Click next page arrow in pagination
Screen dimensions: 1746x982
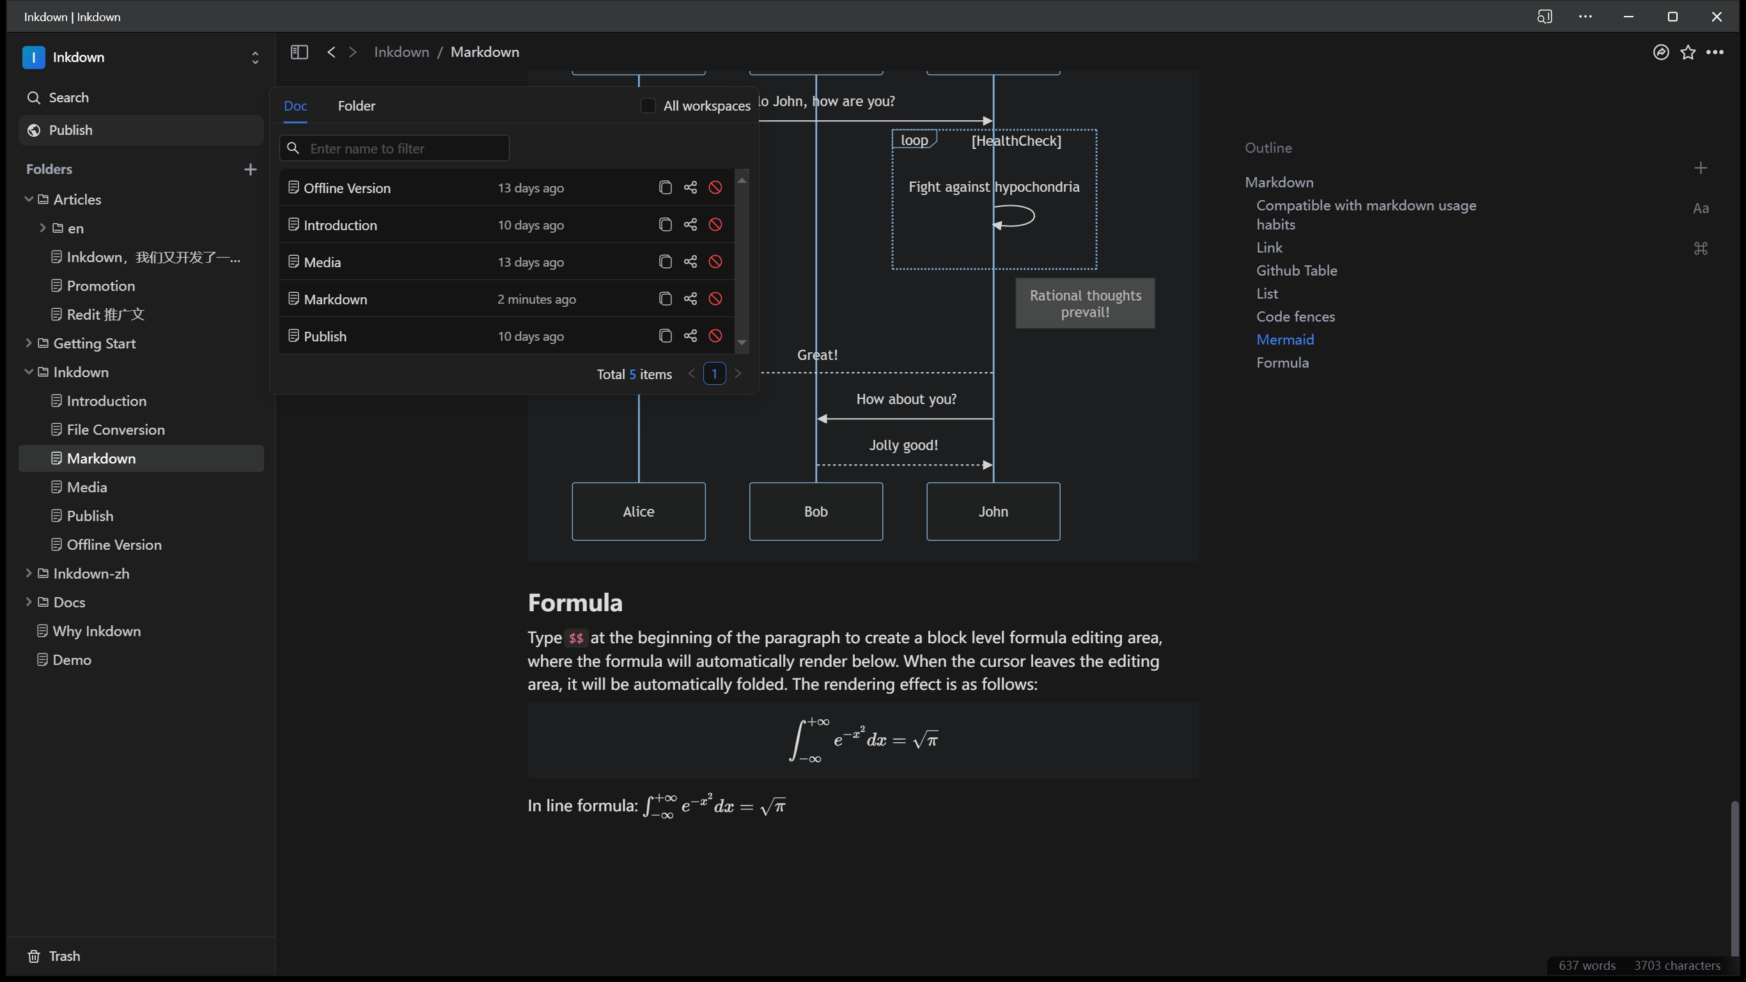click(x=737, y=373)
